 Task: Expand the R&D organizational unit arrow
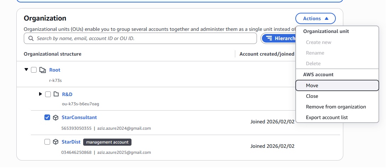pos(41,94)
